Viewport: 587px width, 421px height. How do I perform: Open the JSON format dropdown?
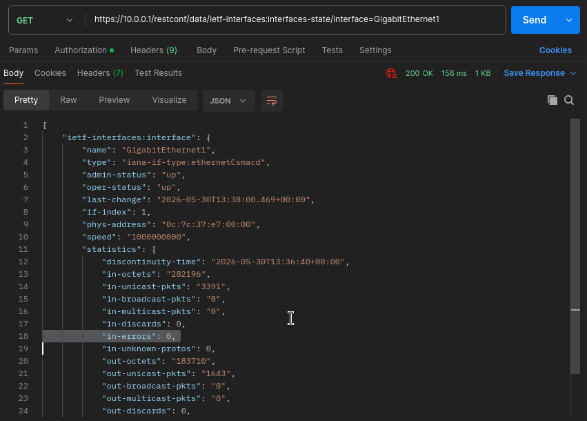[228, 101]
